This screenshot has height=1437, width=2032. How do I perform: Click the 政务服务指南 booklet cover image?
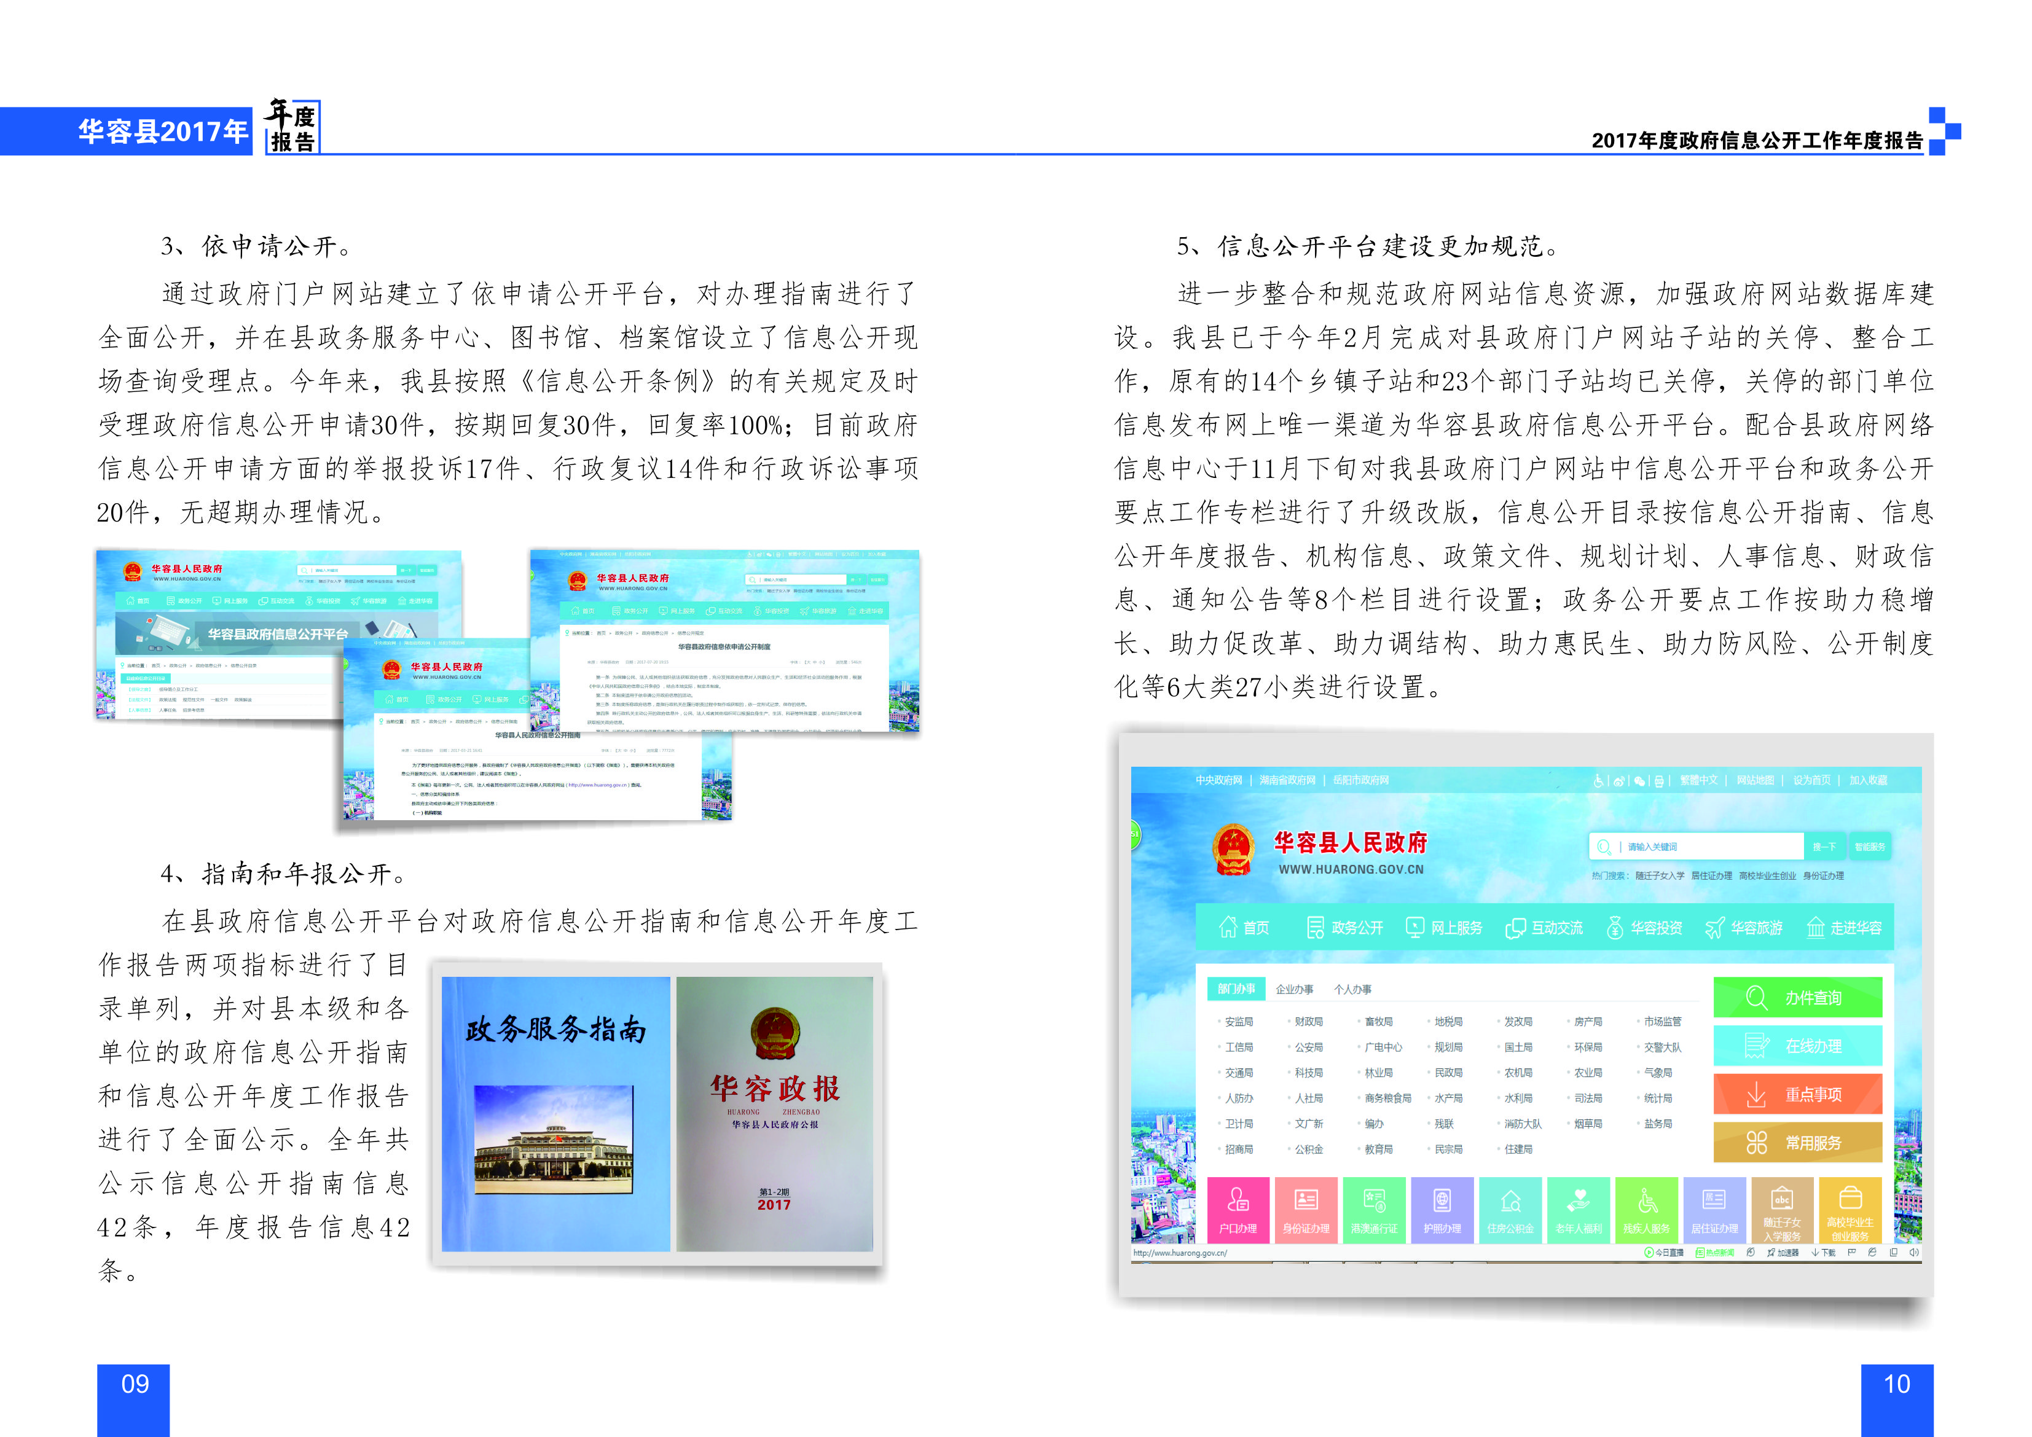[x=556, y=1114]
